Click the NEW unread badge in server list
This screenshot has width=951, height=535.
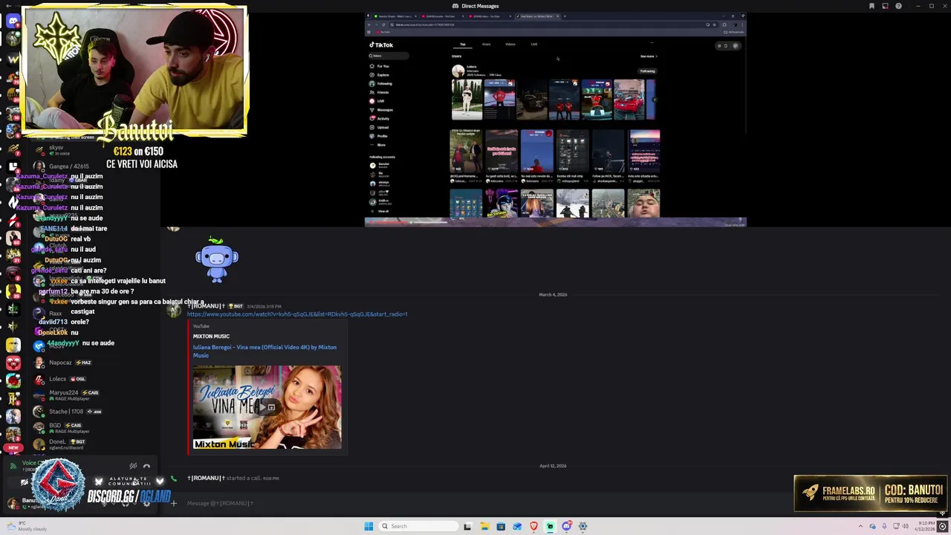13,448
